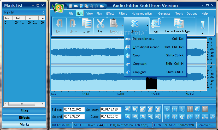The height and width of the screenshot is (130, 218).
Task: Select Crop from the Delete menu
Action: [155, 55]
